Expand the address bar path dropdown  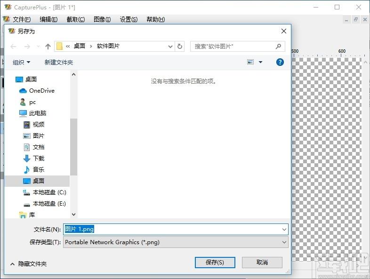click(170, 47)
